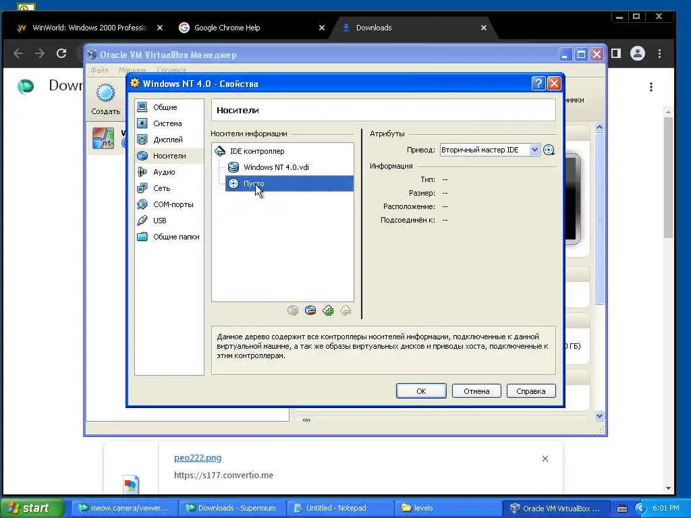Screen dimensions: 691x518
Task: Select the Носители category in sidebar
Action: click(169, 156)
